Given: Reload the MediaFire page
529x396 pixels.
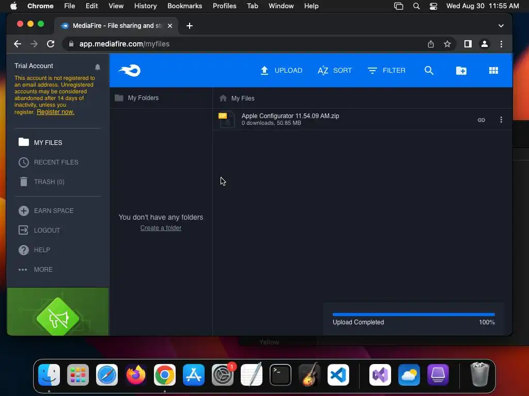Looking at the screenshot, I should (x=51, y=44).
